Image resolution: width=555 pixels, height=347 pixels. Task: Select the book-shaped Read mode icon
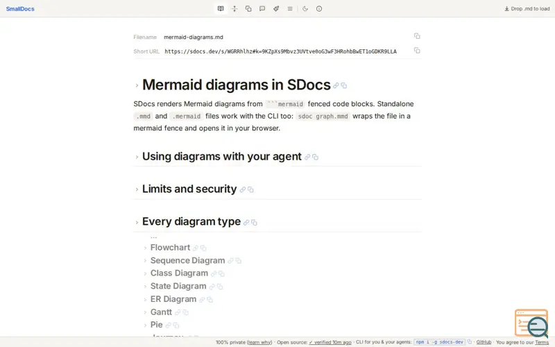tap(221, 8)
